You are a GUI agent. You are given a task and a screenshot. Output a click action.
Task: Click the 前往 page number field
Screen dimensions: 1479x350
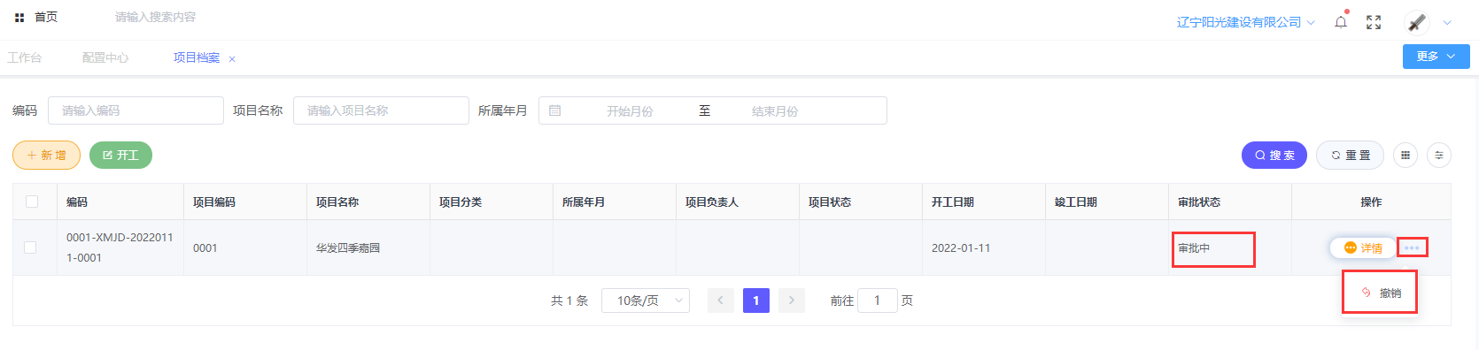877,301
